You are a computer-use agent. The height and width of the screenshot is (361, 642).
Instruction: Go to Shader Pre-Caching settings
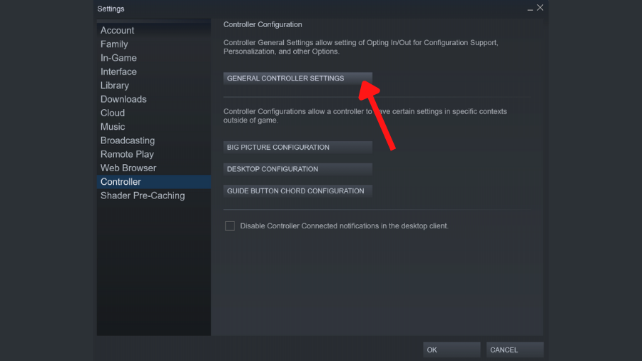154,195
